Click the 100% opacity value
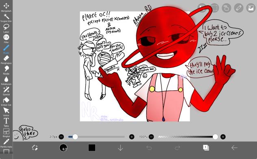This screenshot has width=257, height=159. (x=143, y=137)
